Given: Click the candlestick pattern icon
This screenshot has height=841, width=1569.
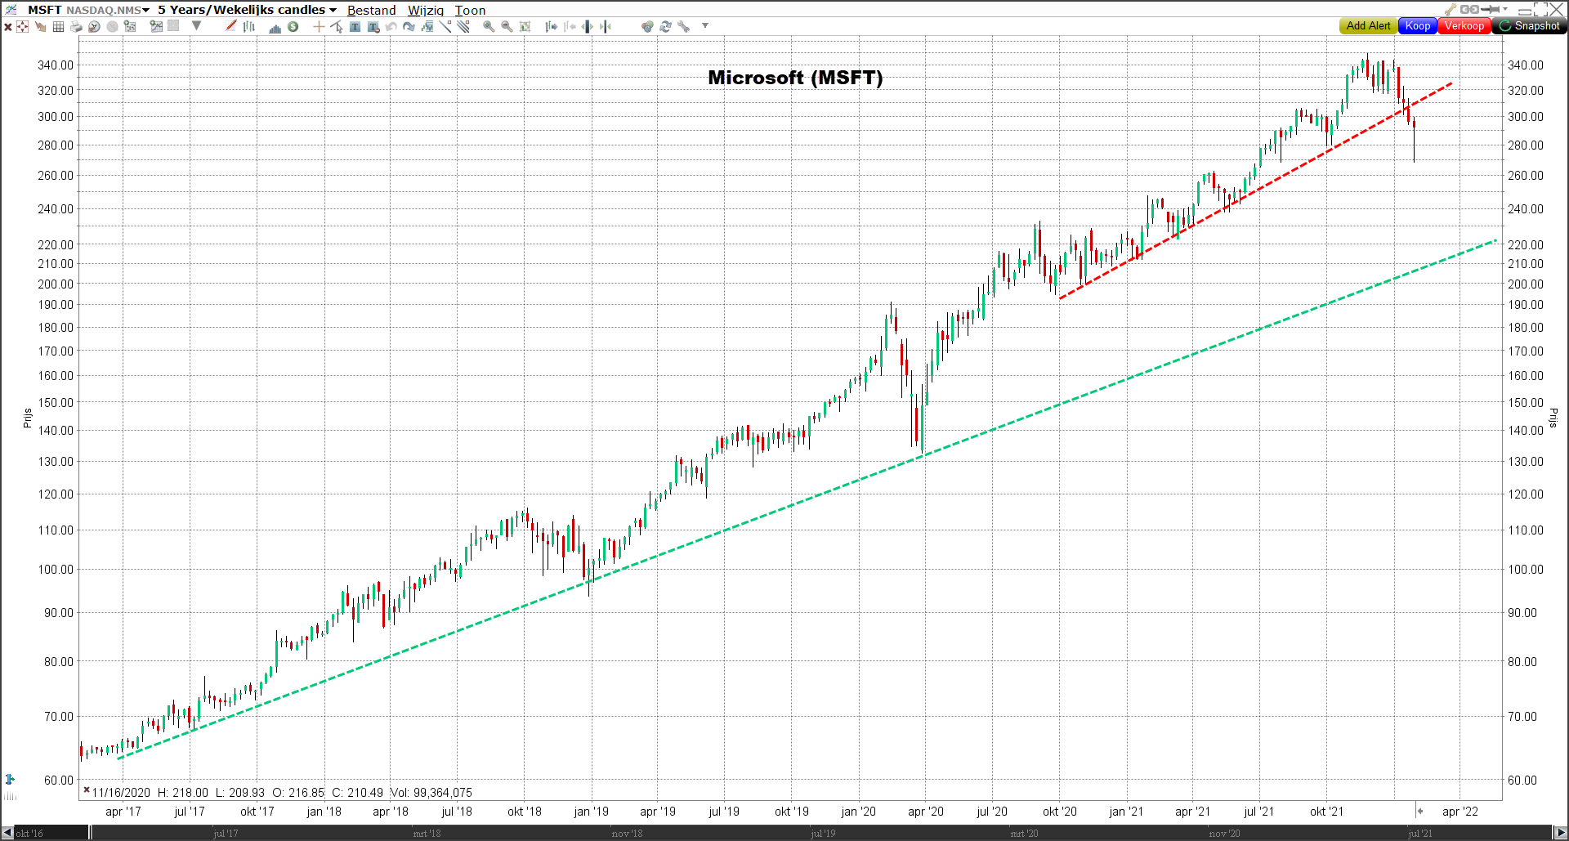Looking at the screenshot, I should (427, 26).
